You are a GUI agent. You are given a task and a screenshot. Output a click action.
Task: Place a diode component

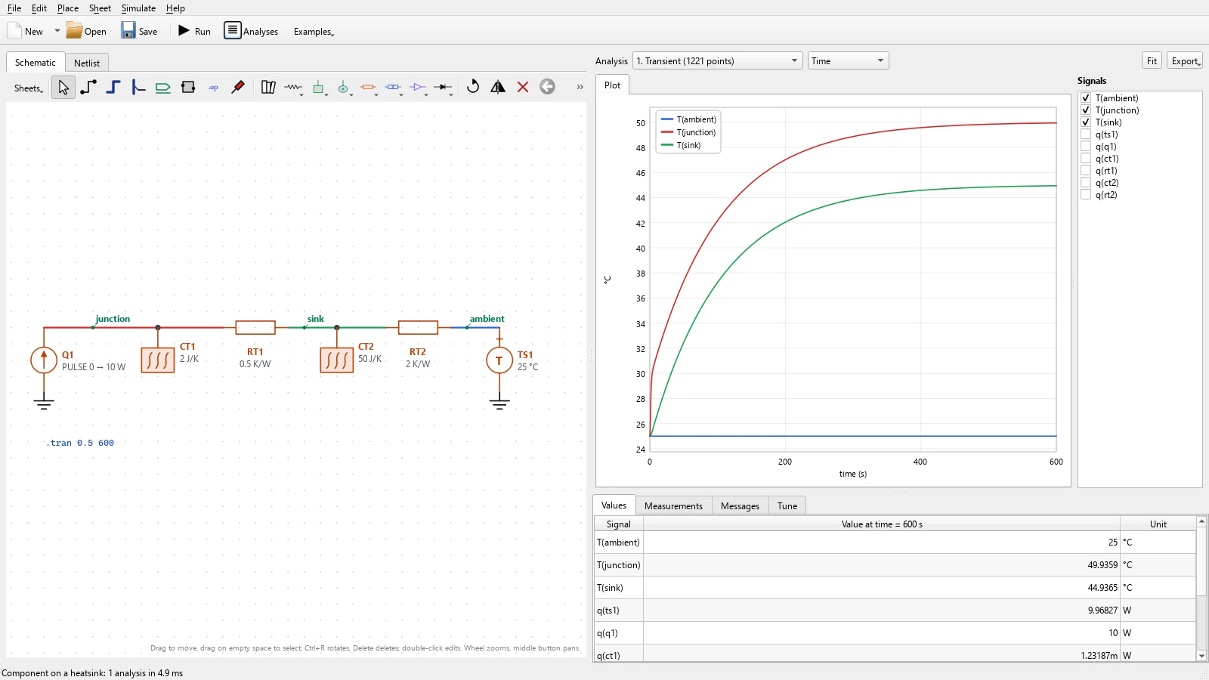(444, 88)
